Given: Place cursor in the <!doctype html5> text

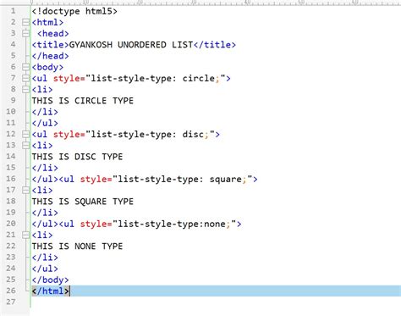Looking at the screenshot, I should [74, 11].
